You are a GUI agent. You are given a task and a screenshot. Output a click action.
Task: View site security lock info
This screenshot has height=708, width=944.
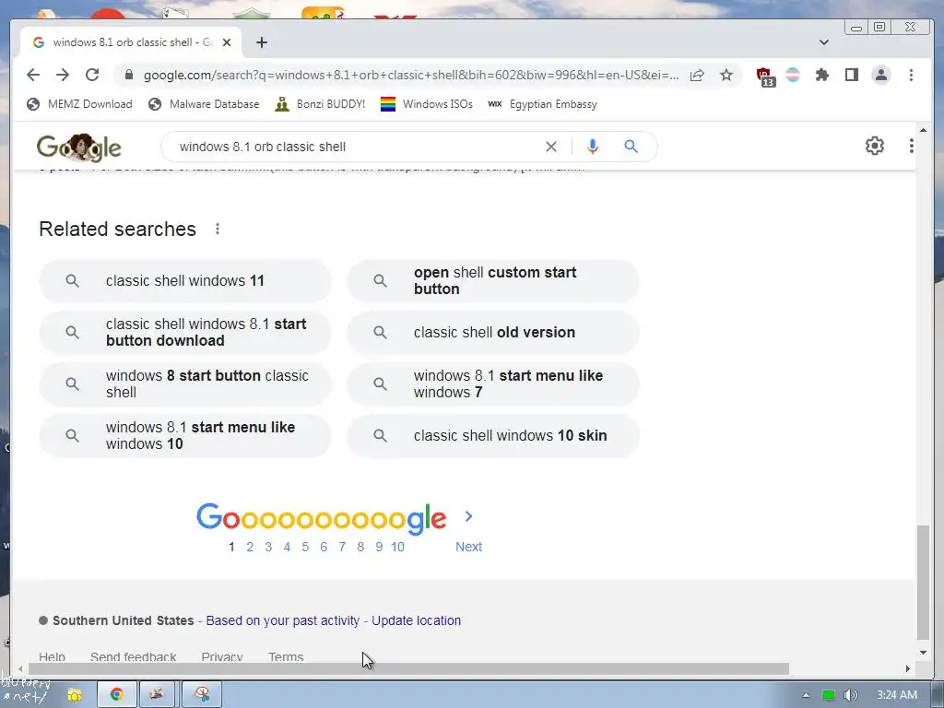[128, 75]
